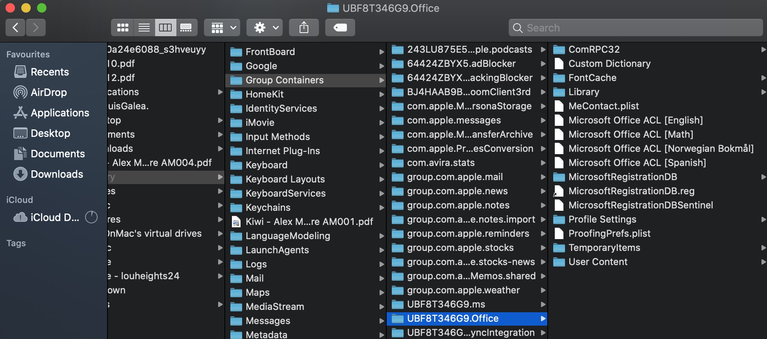Open Documents in the sidebar
Screen dimensions: 767x339
[57, 154]
